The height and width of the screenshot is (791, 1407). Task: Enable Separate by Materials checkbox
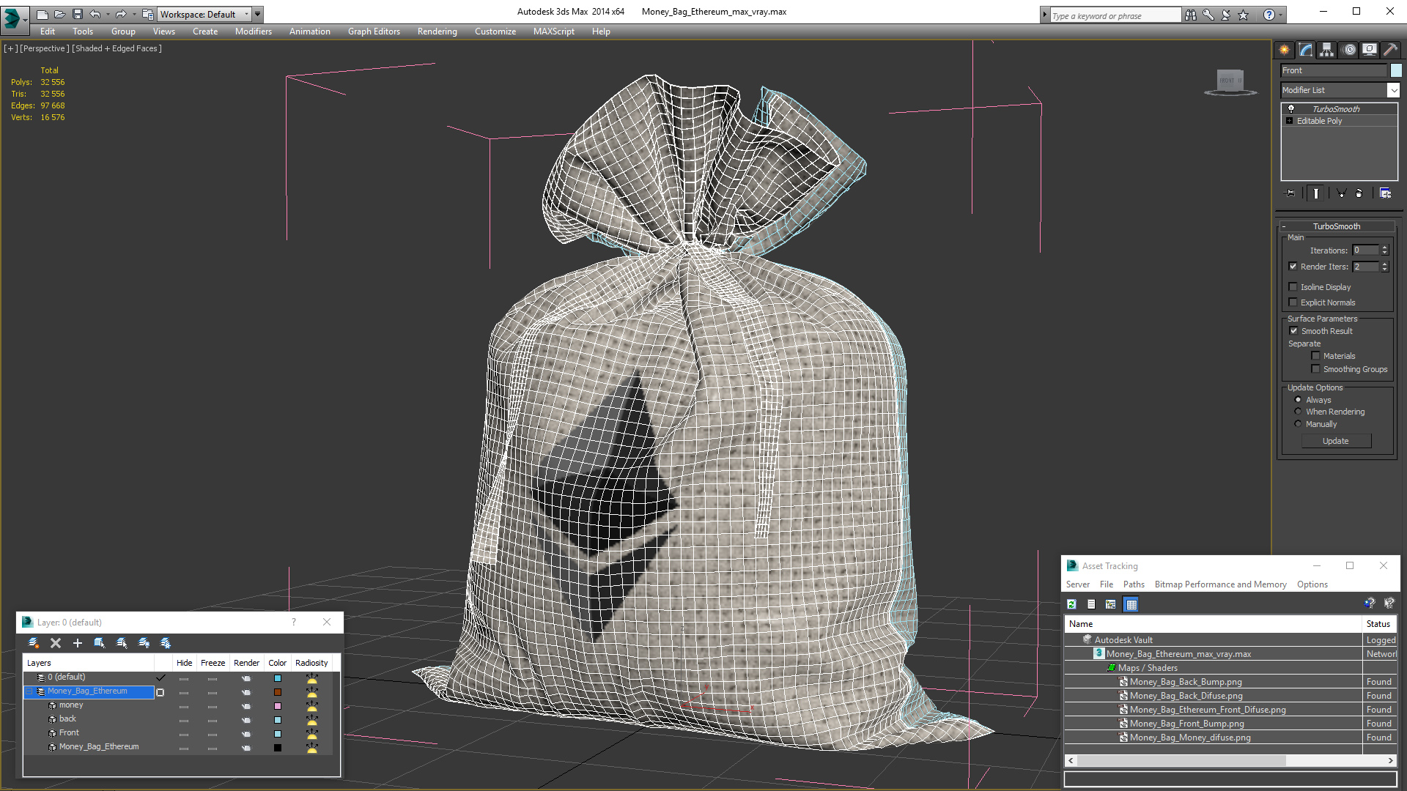click(x=1316, y=356)
